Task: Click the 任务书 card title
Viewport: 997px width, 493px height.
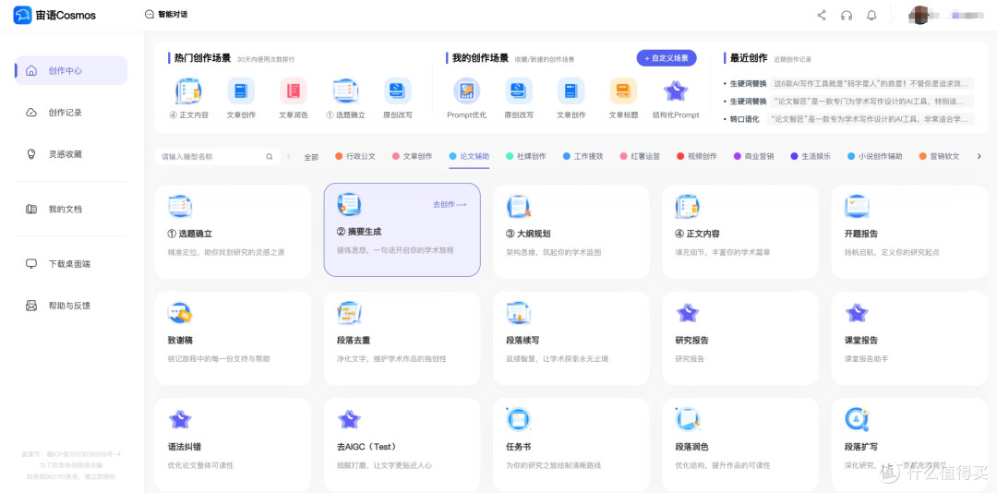Action: pyautogui.click(x=518, y=447)
